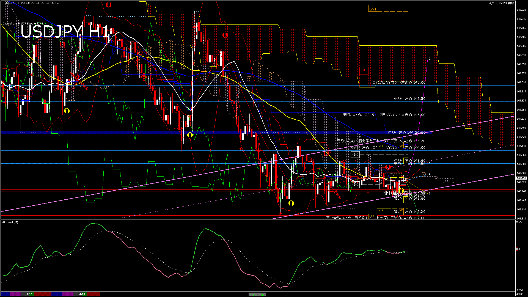Click the large USDJPY H1 chart title
Image resolution: width=528 pixels, height=297 pixels.
click(x=64, y=32)
